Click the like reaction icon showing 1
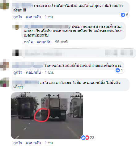The width and height of the screenshot is (136, 148). coord(118,70)
